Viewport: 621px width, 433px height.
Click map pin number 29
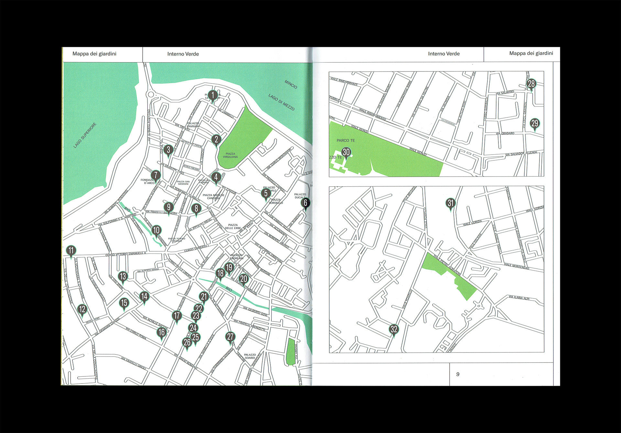[535, 123]
